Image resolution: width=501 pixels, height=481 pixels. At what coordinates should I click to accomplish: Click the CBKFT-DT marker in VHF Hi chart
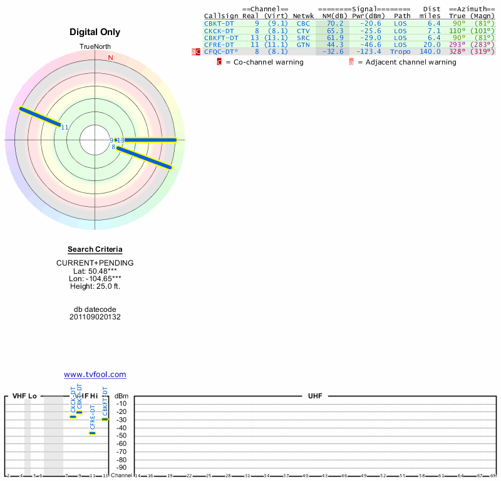[105, 419]
